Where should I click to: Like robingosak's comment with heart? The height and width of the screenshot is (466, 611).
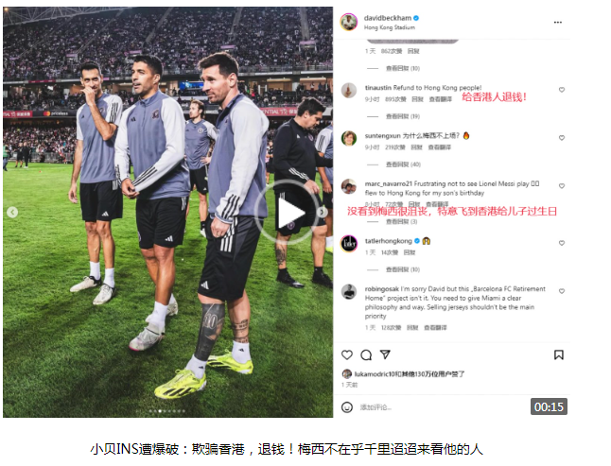tap(562, 291)
